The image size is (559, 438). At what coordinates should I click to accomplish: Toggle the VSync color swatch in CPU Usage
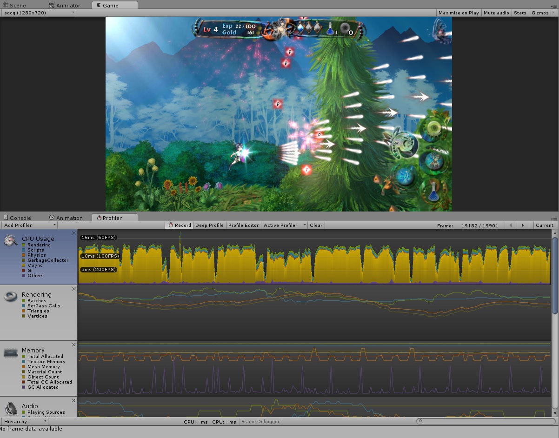point(24,265)
